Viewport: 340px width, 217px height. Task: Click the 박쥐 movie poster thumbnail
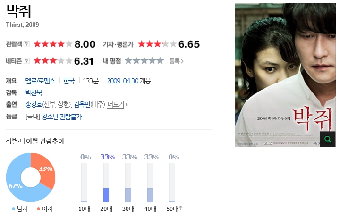tap(285, 75)
